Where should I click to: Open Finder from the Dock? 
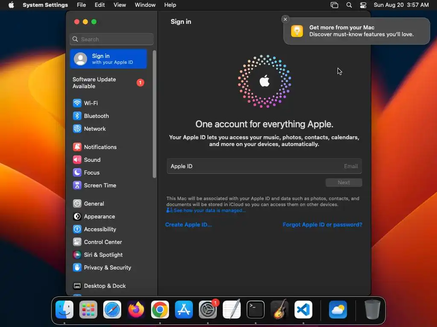[64, 310]
